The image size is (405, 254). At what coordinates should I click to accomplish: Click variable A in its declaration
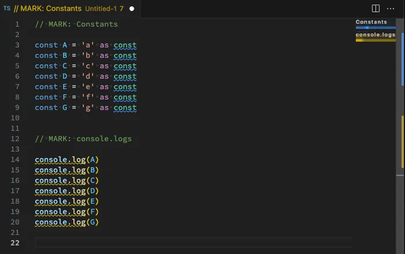(65, 45)
